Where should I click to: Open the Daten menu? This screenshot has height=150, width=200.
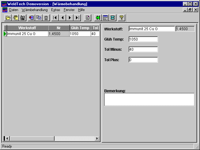[x=13, y=10]
